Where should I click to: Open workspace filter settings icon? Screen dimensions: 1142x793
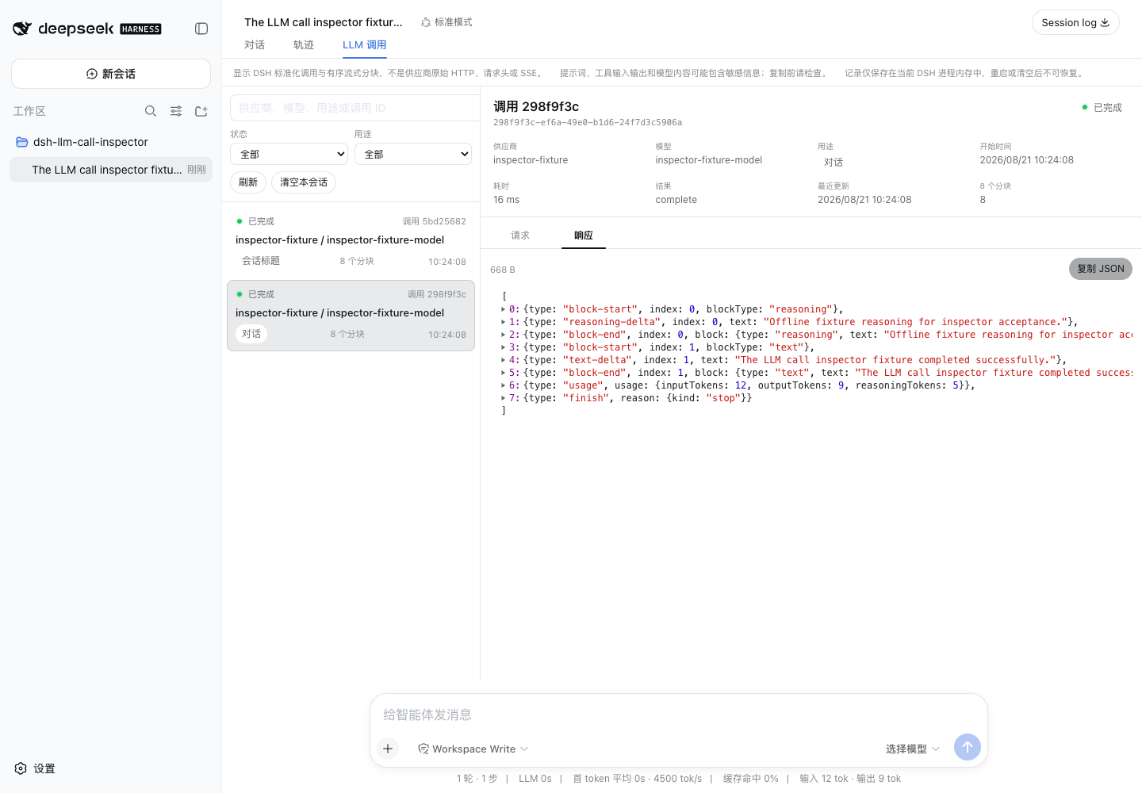176,111
